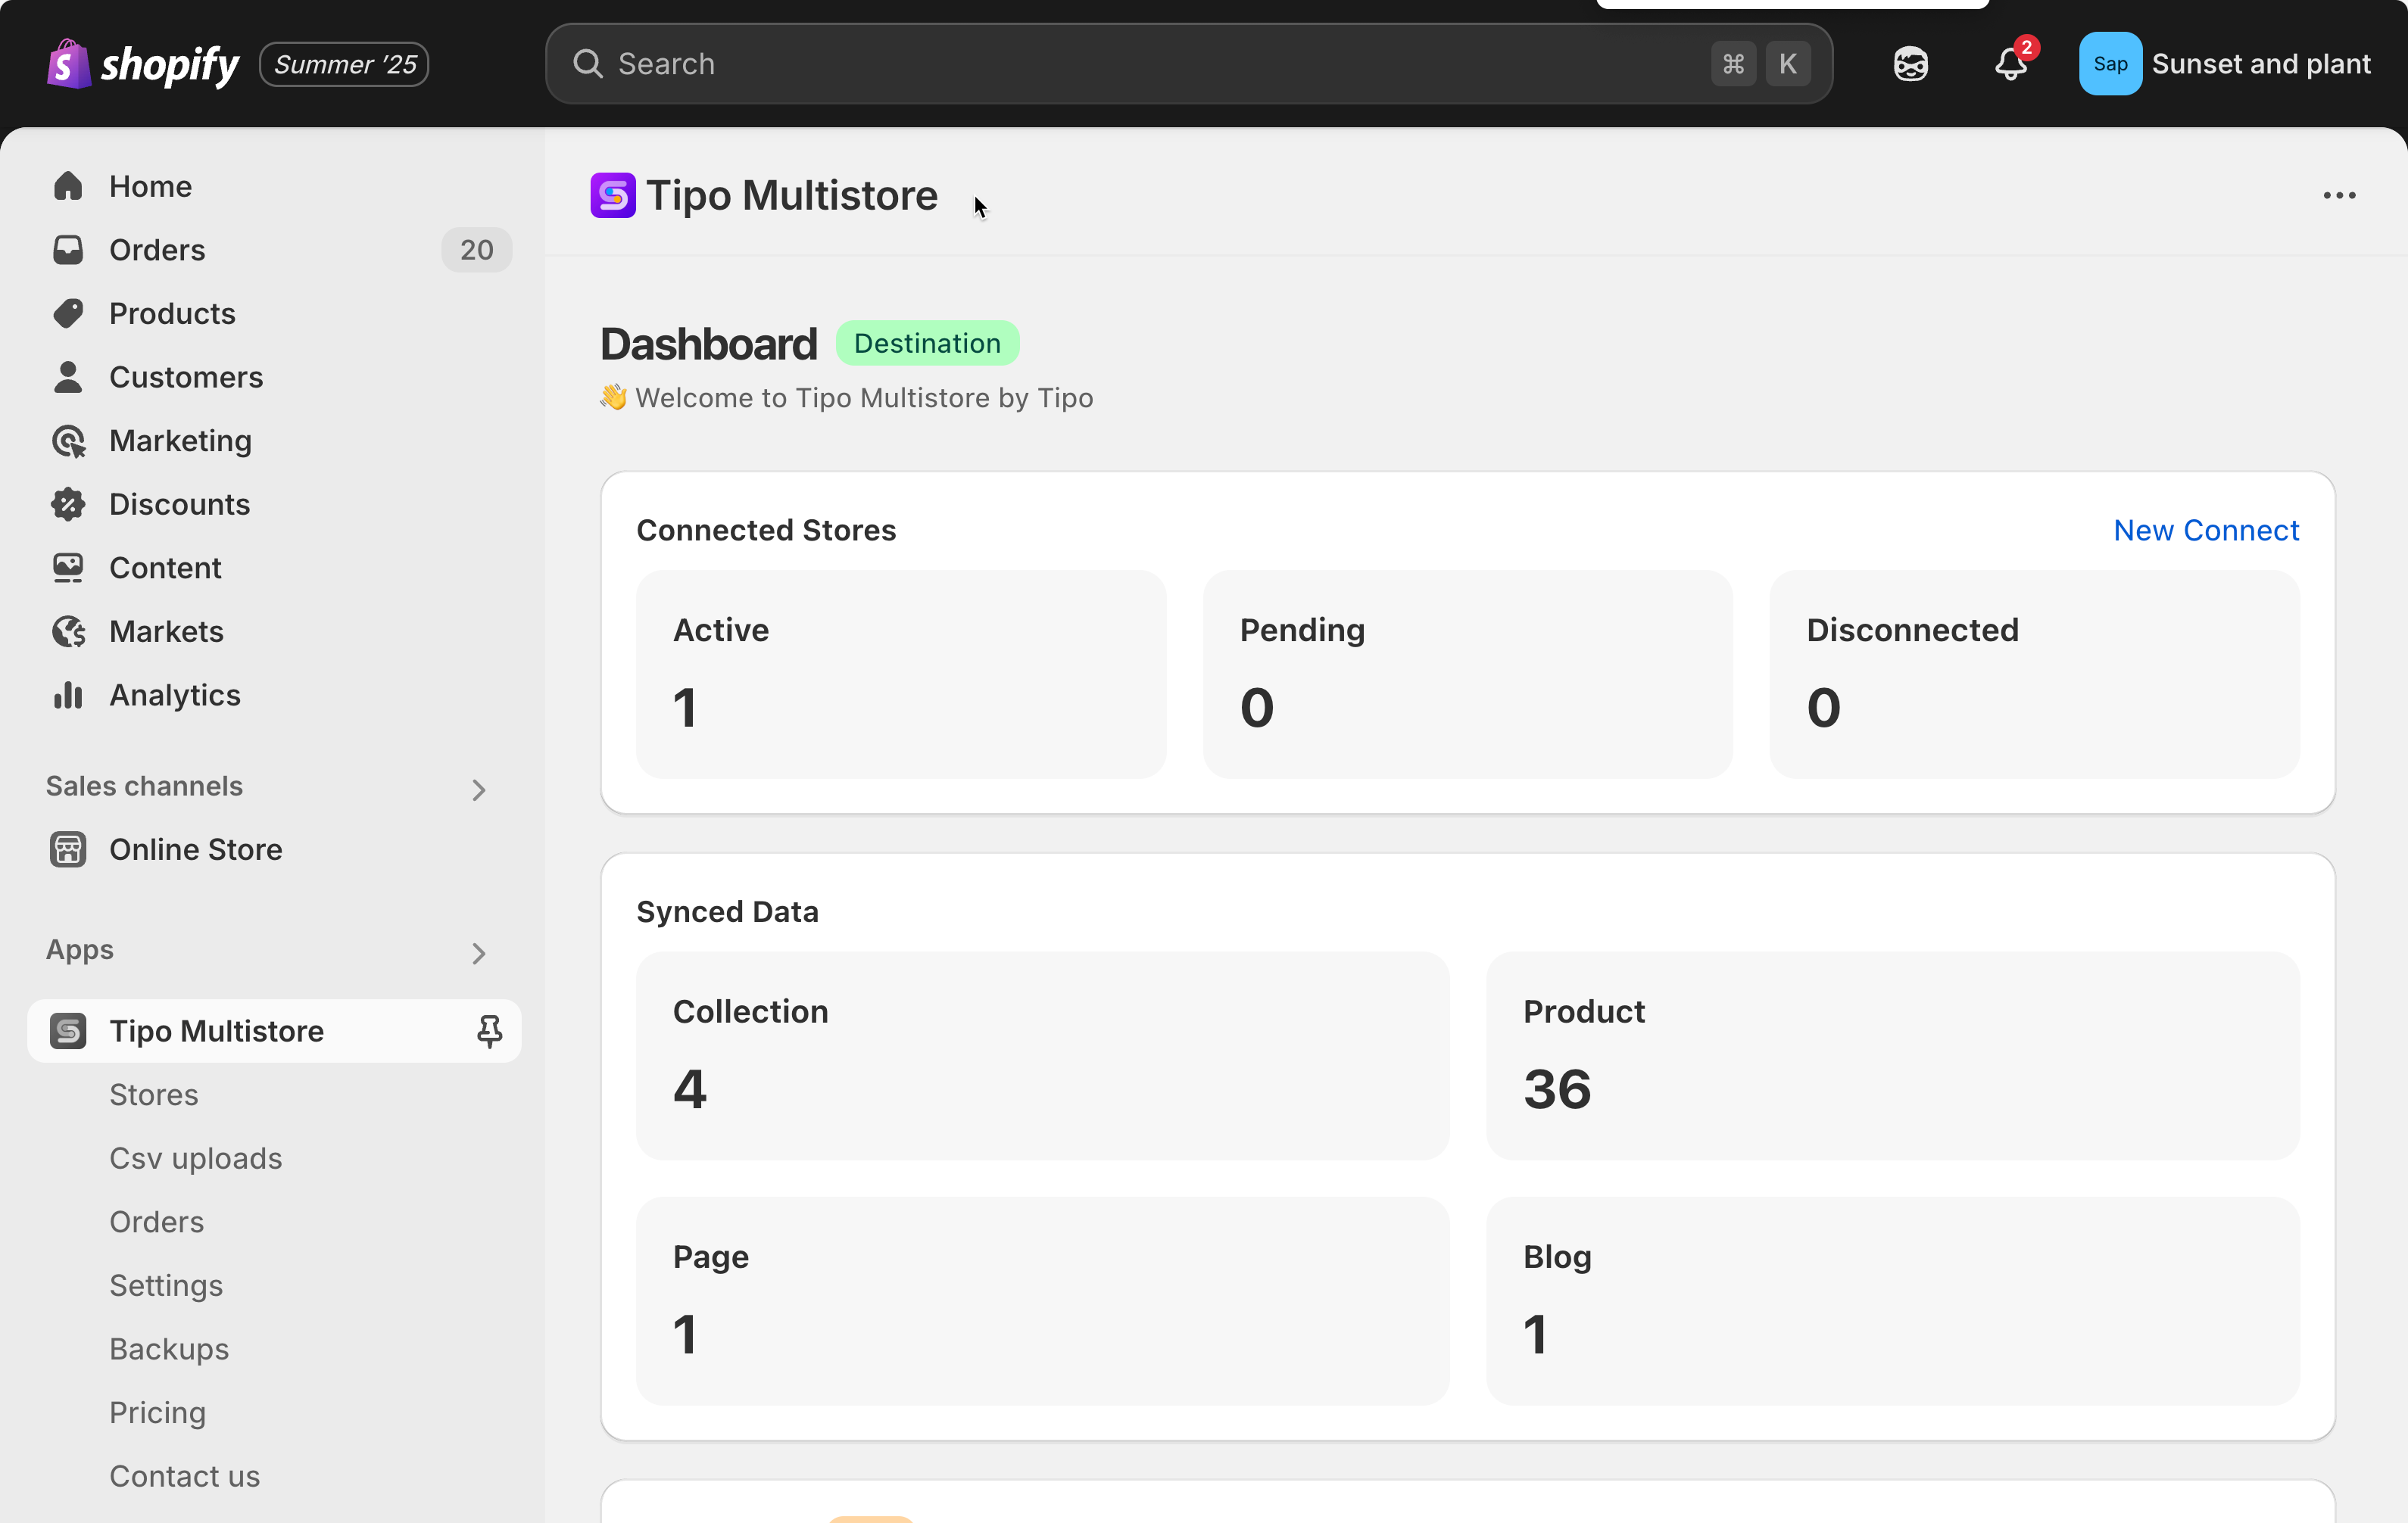Click the Discounts badge icon

68,503
